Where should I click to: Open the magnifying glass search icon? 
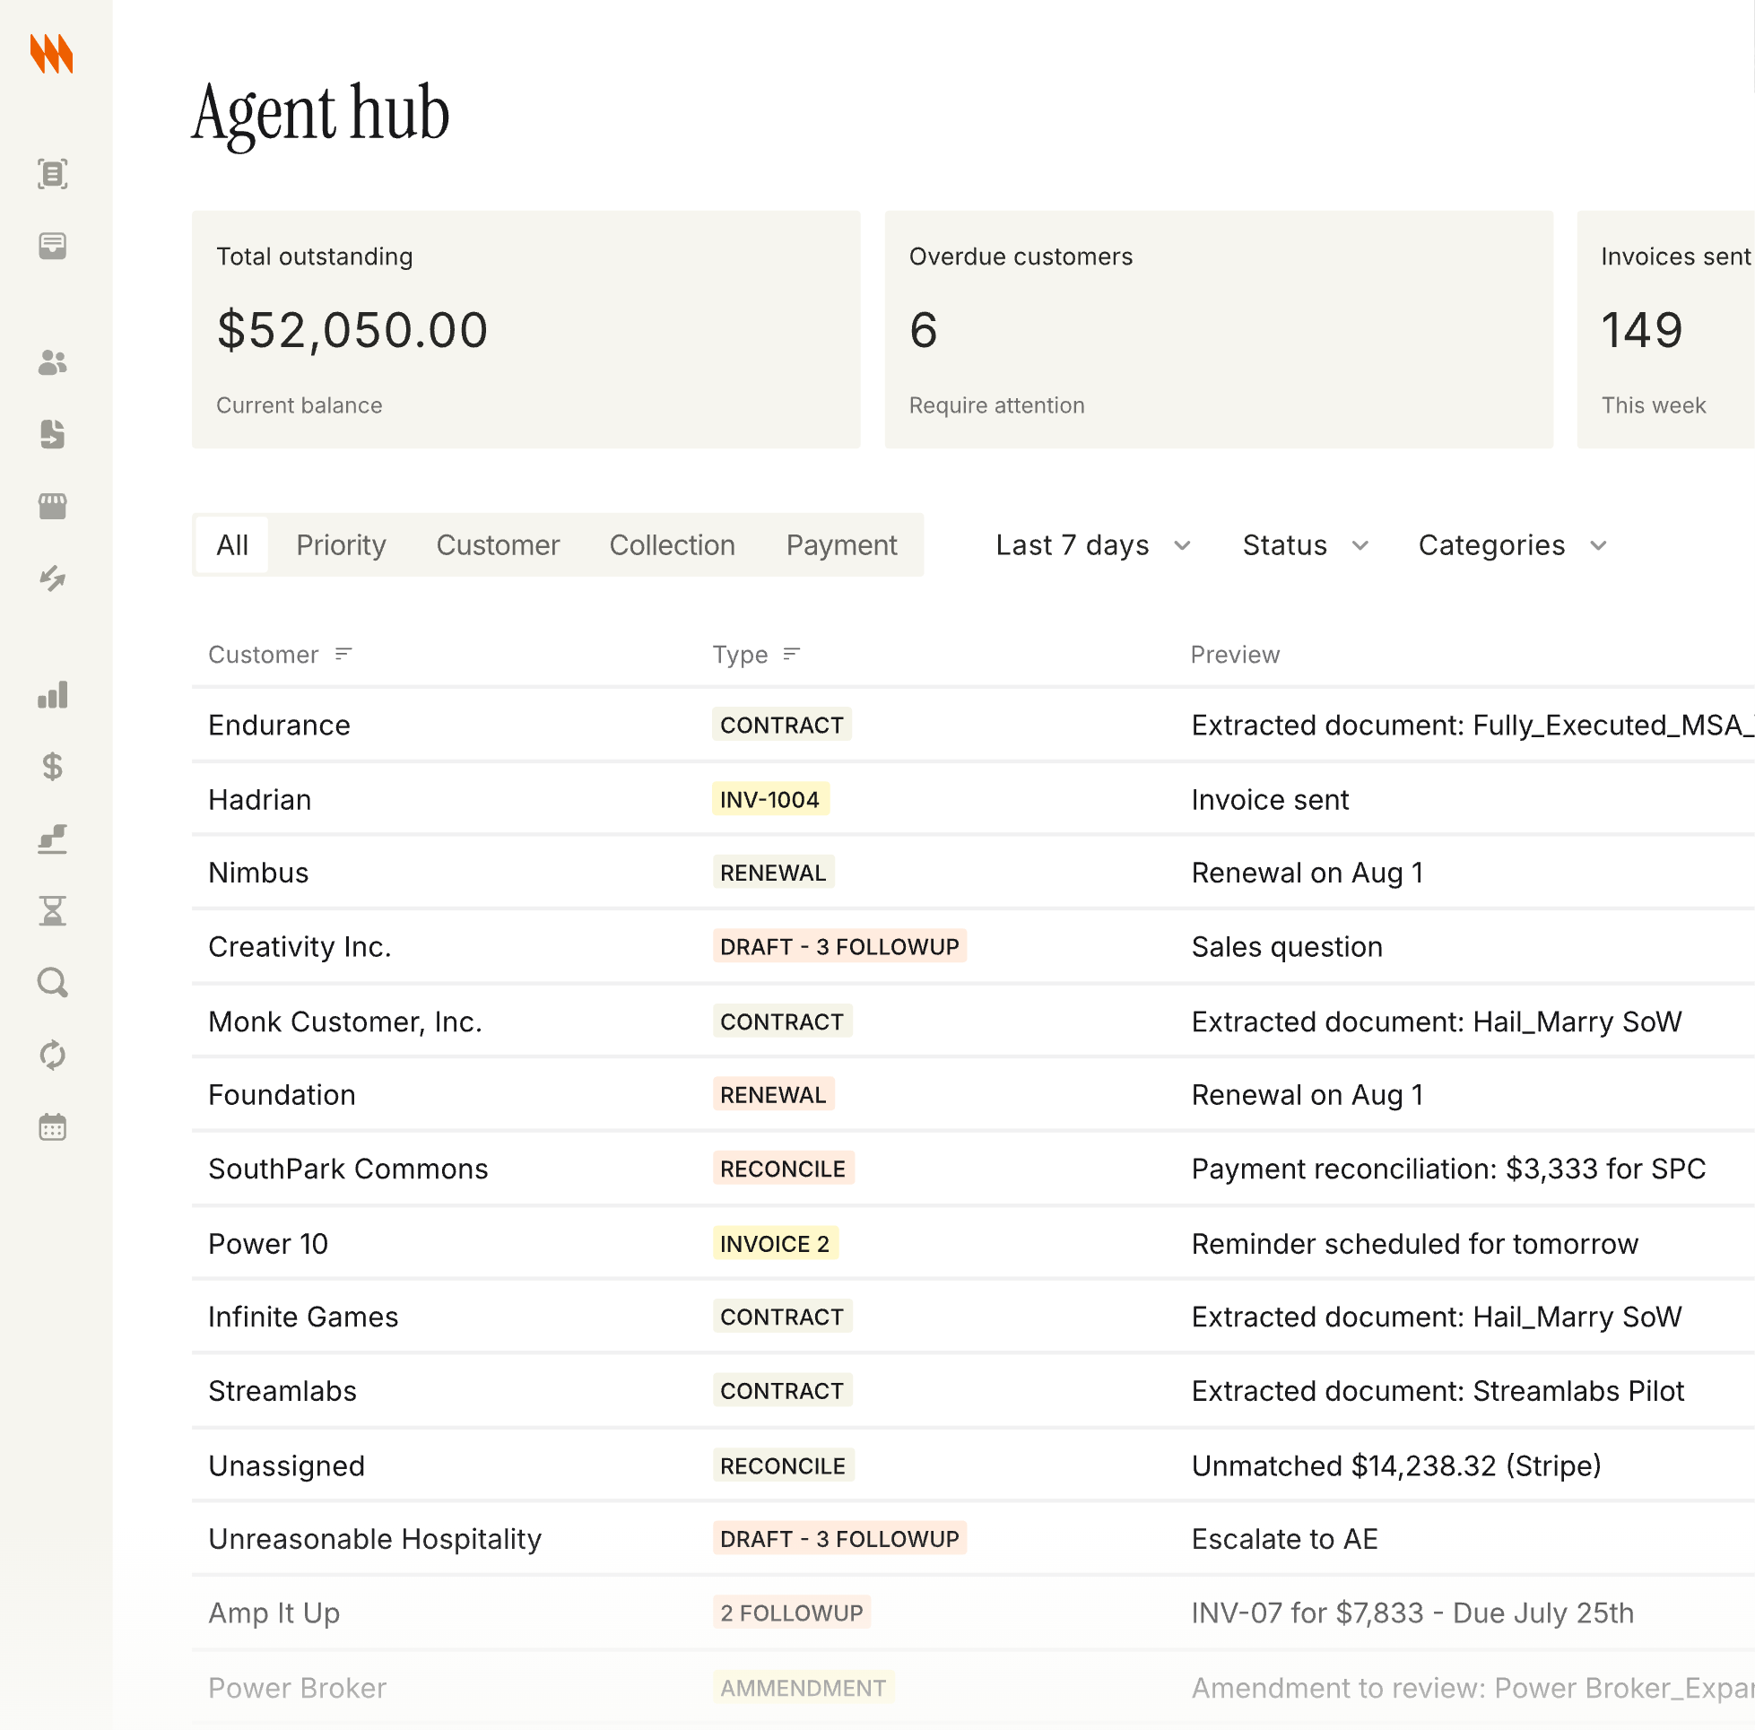tap(53, 983)
